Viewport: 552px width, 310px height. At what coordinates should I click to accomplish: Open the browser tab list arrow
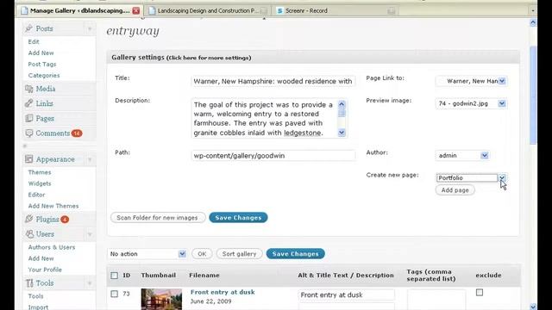[x=533, y=10]
